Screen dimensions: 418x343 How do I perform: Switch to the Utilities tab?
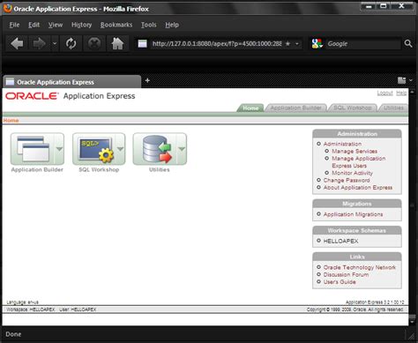tap(393, 108)
